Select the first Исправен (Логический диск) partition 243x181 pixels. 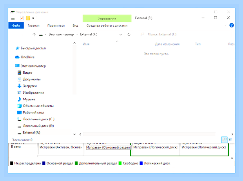click(x=155, y=147)
